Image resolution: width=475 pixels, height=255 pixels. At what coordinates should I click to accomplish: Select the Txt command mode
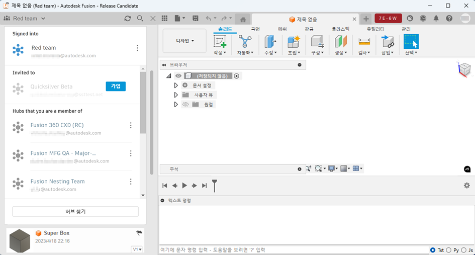pyautogui.click(x=433, y=250)
